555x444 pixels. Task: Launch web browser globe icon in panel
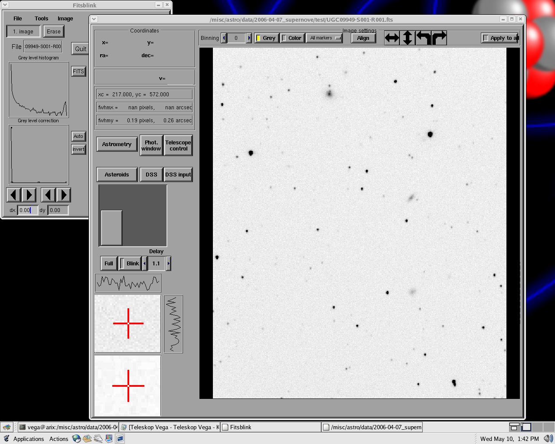click(77, 439)
